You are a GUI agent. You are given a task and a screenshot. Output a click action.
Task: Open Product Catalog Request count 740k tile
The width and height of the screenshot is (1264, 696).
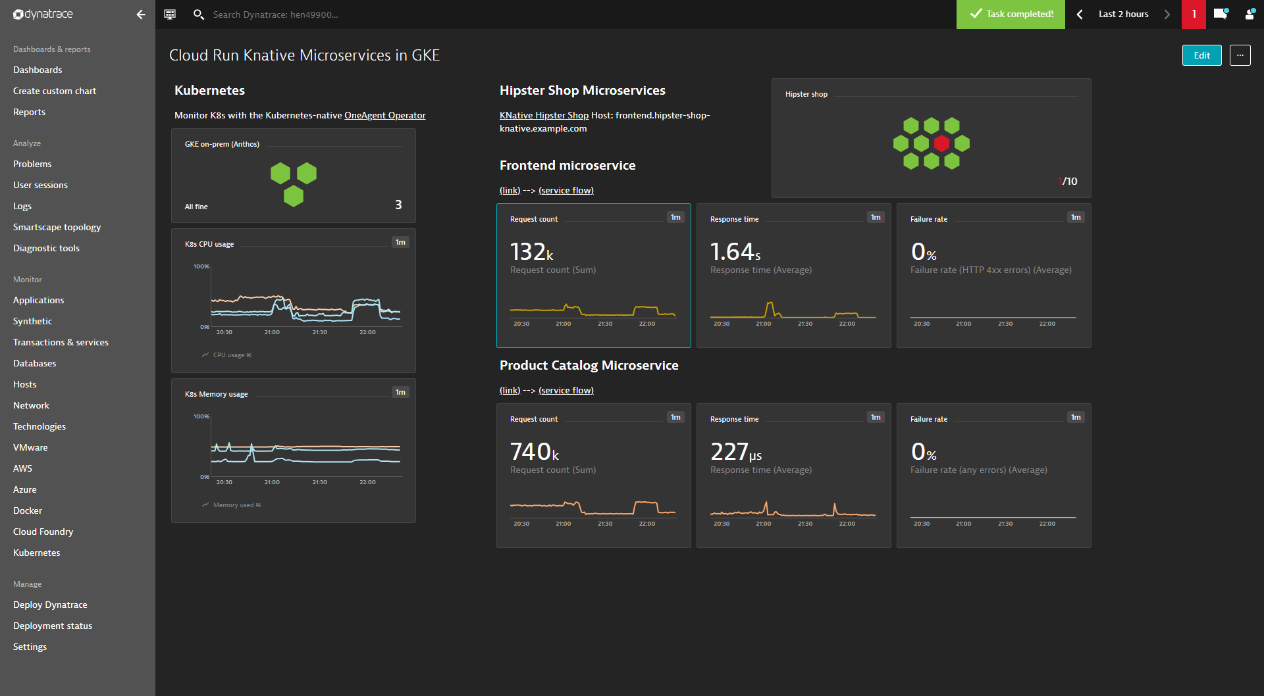[594, 476]
